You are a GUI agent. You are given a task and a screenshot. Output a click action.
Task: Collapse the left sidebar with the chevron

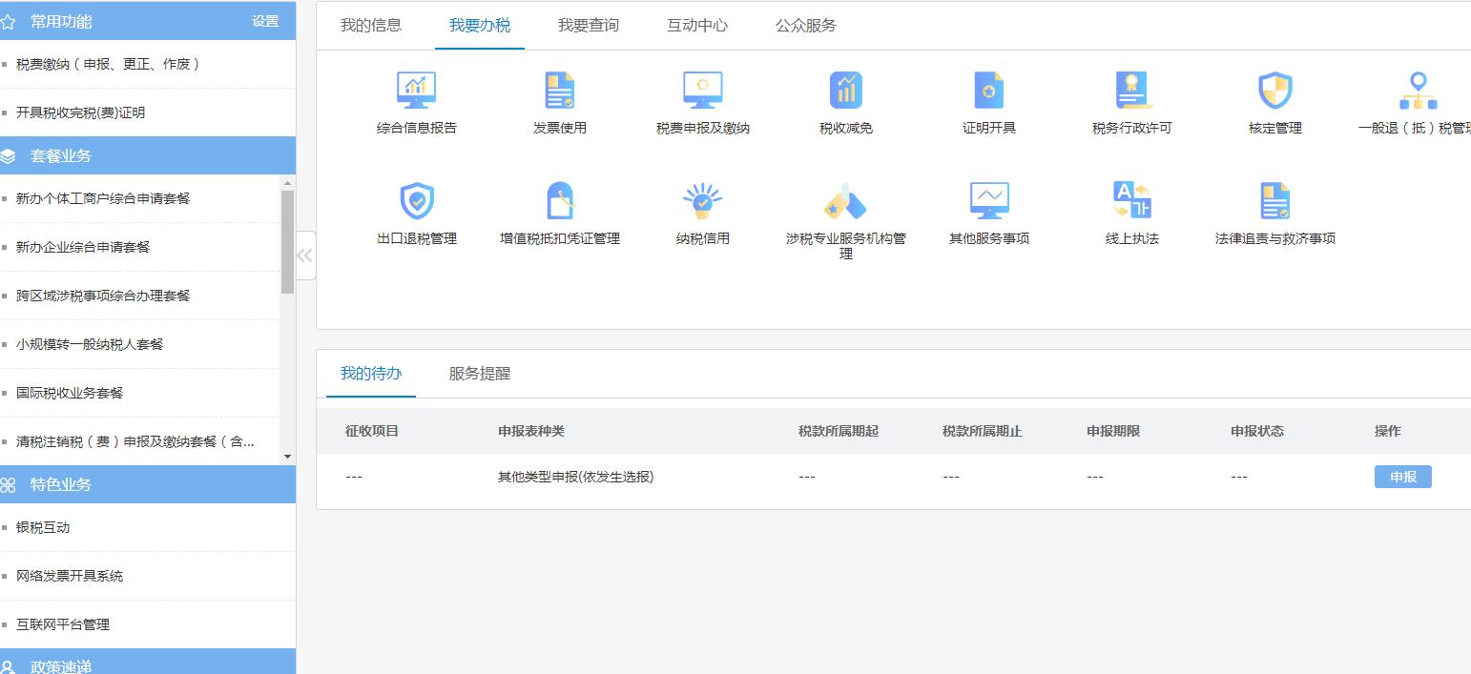[x=305, y=255]
